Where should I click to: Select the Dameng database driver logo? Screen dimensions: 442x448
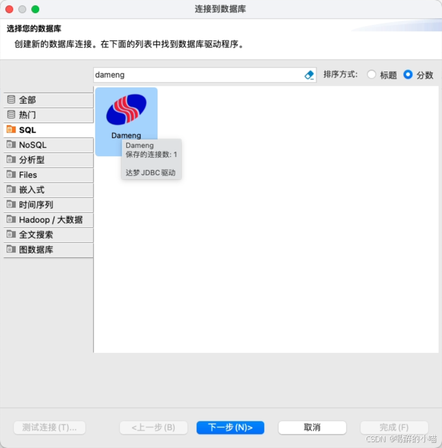pos(126,109)
